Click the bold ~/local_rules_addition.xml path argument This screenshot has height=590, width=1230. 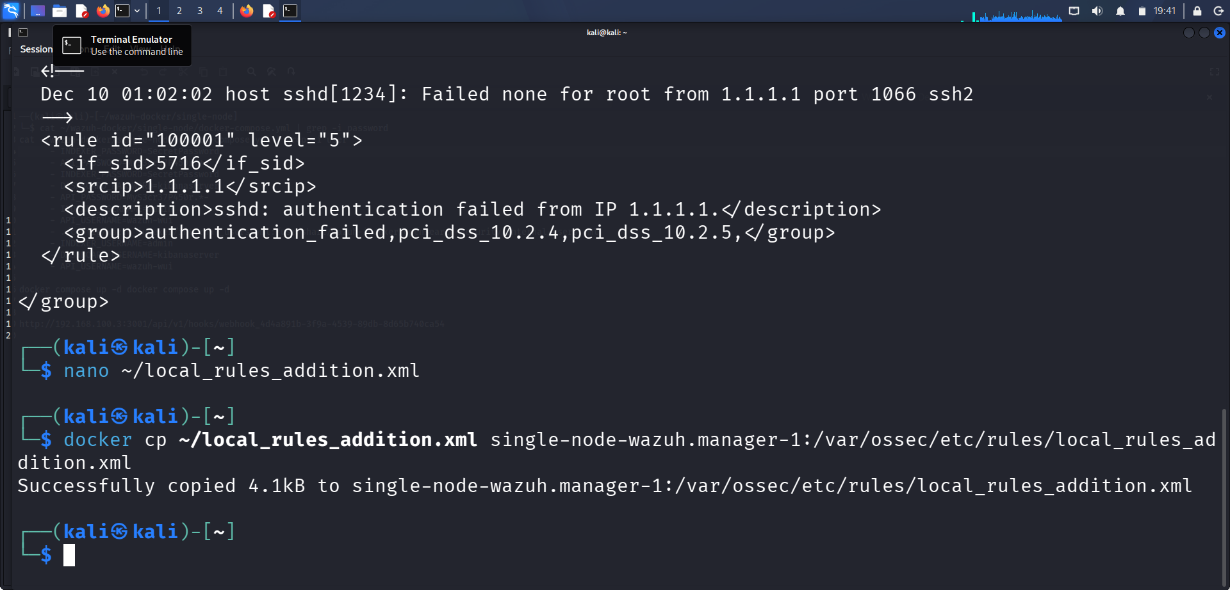click(x=328, y=440)
